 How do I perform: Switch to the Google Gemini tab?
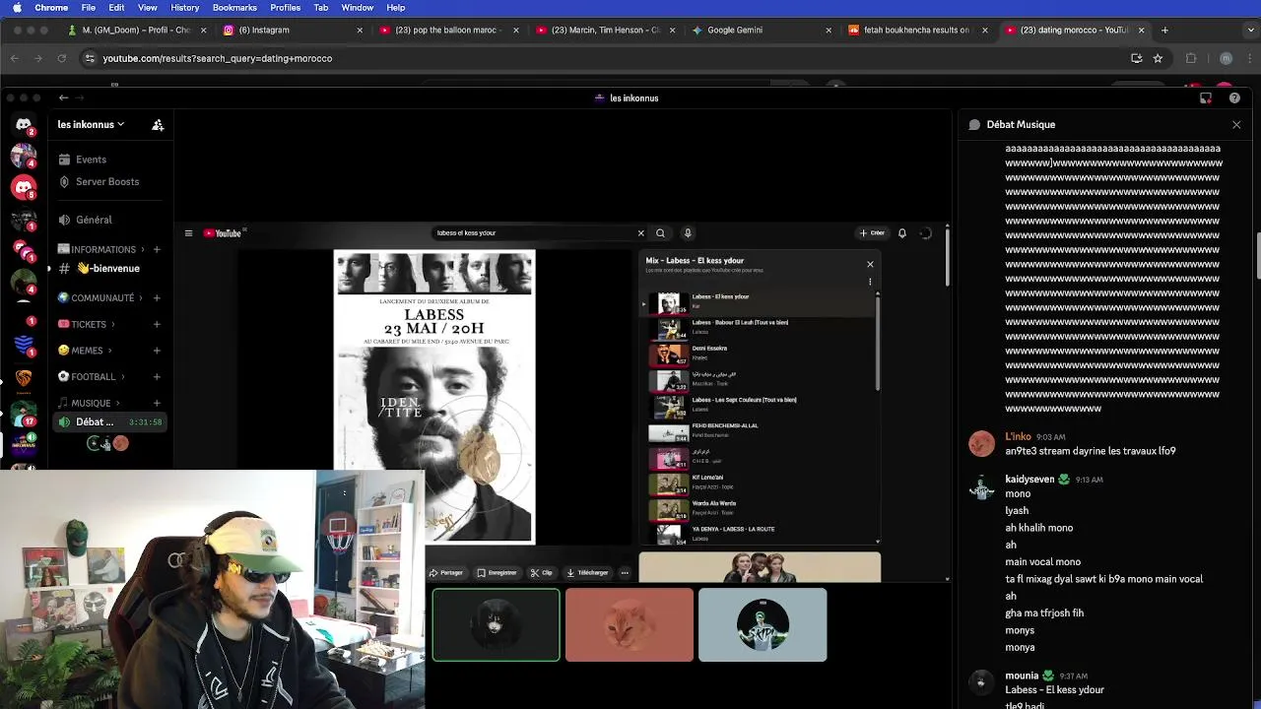(x=763, y=30)
